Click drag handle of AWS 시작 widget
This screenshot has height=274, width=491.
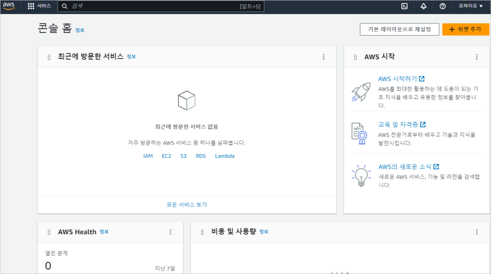[355, 57]
